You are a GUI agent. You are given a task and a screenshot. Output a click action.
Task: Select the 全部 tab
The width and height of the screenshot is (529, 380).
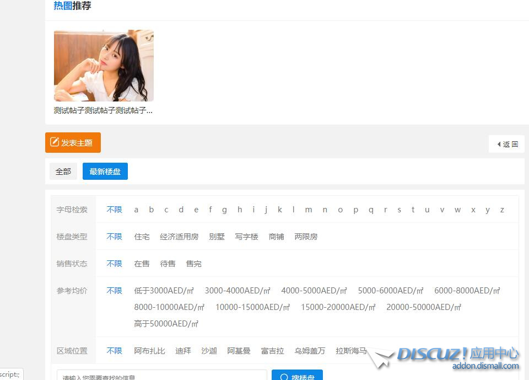coord(63,172)
